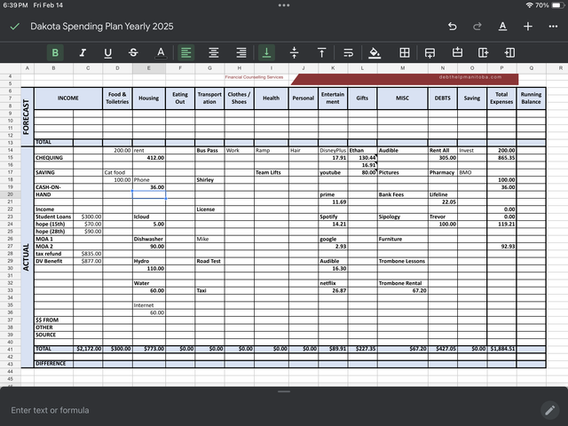The width and height of the screenshot is (568, 426).
Task: Insert a row above icon
Action: (458, 53)
